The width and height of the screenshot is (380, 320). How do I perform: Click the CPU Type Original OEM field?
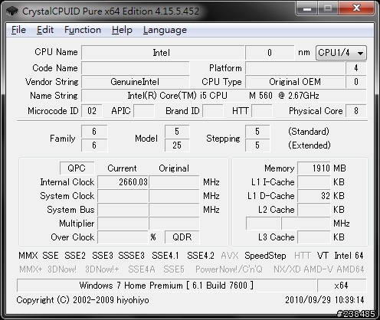[x=295, y=82]
